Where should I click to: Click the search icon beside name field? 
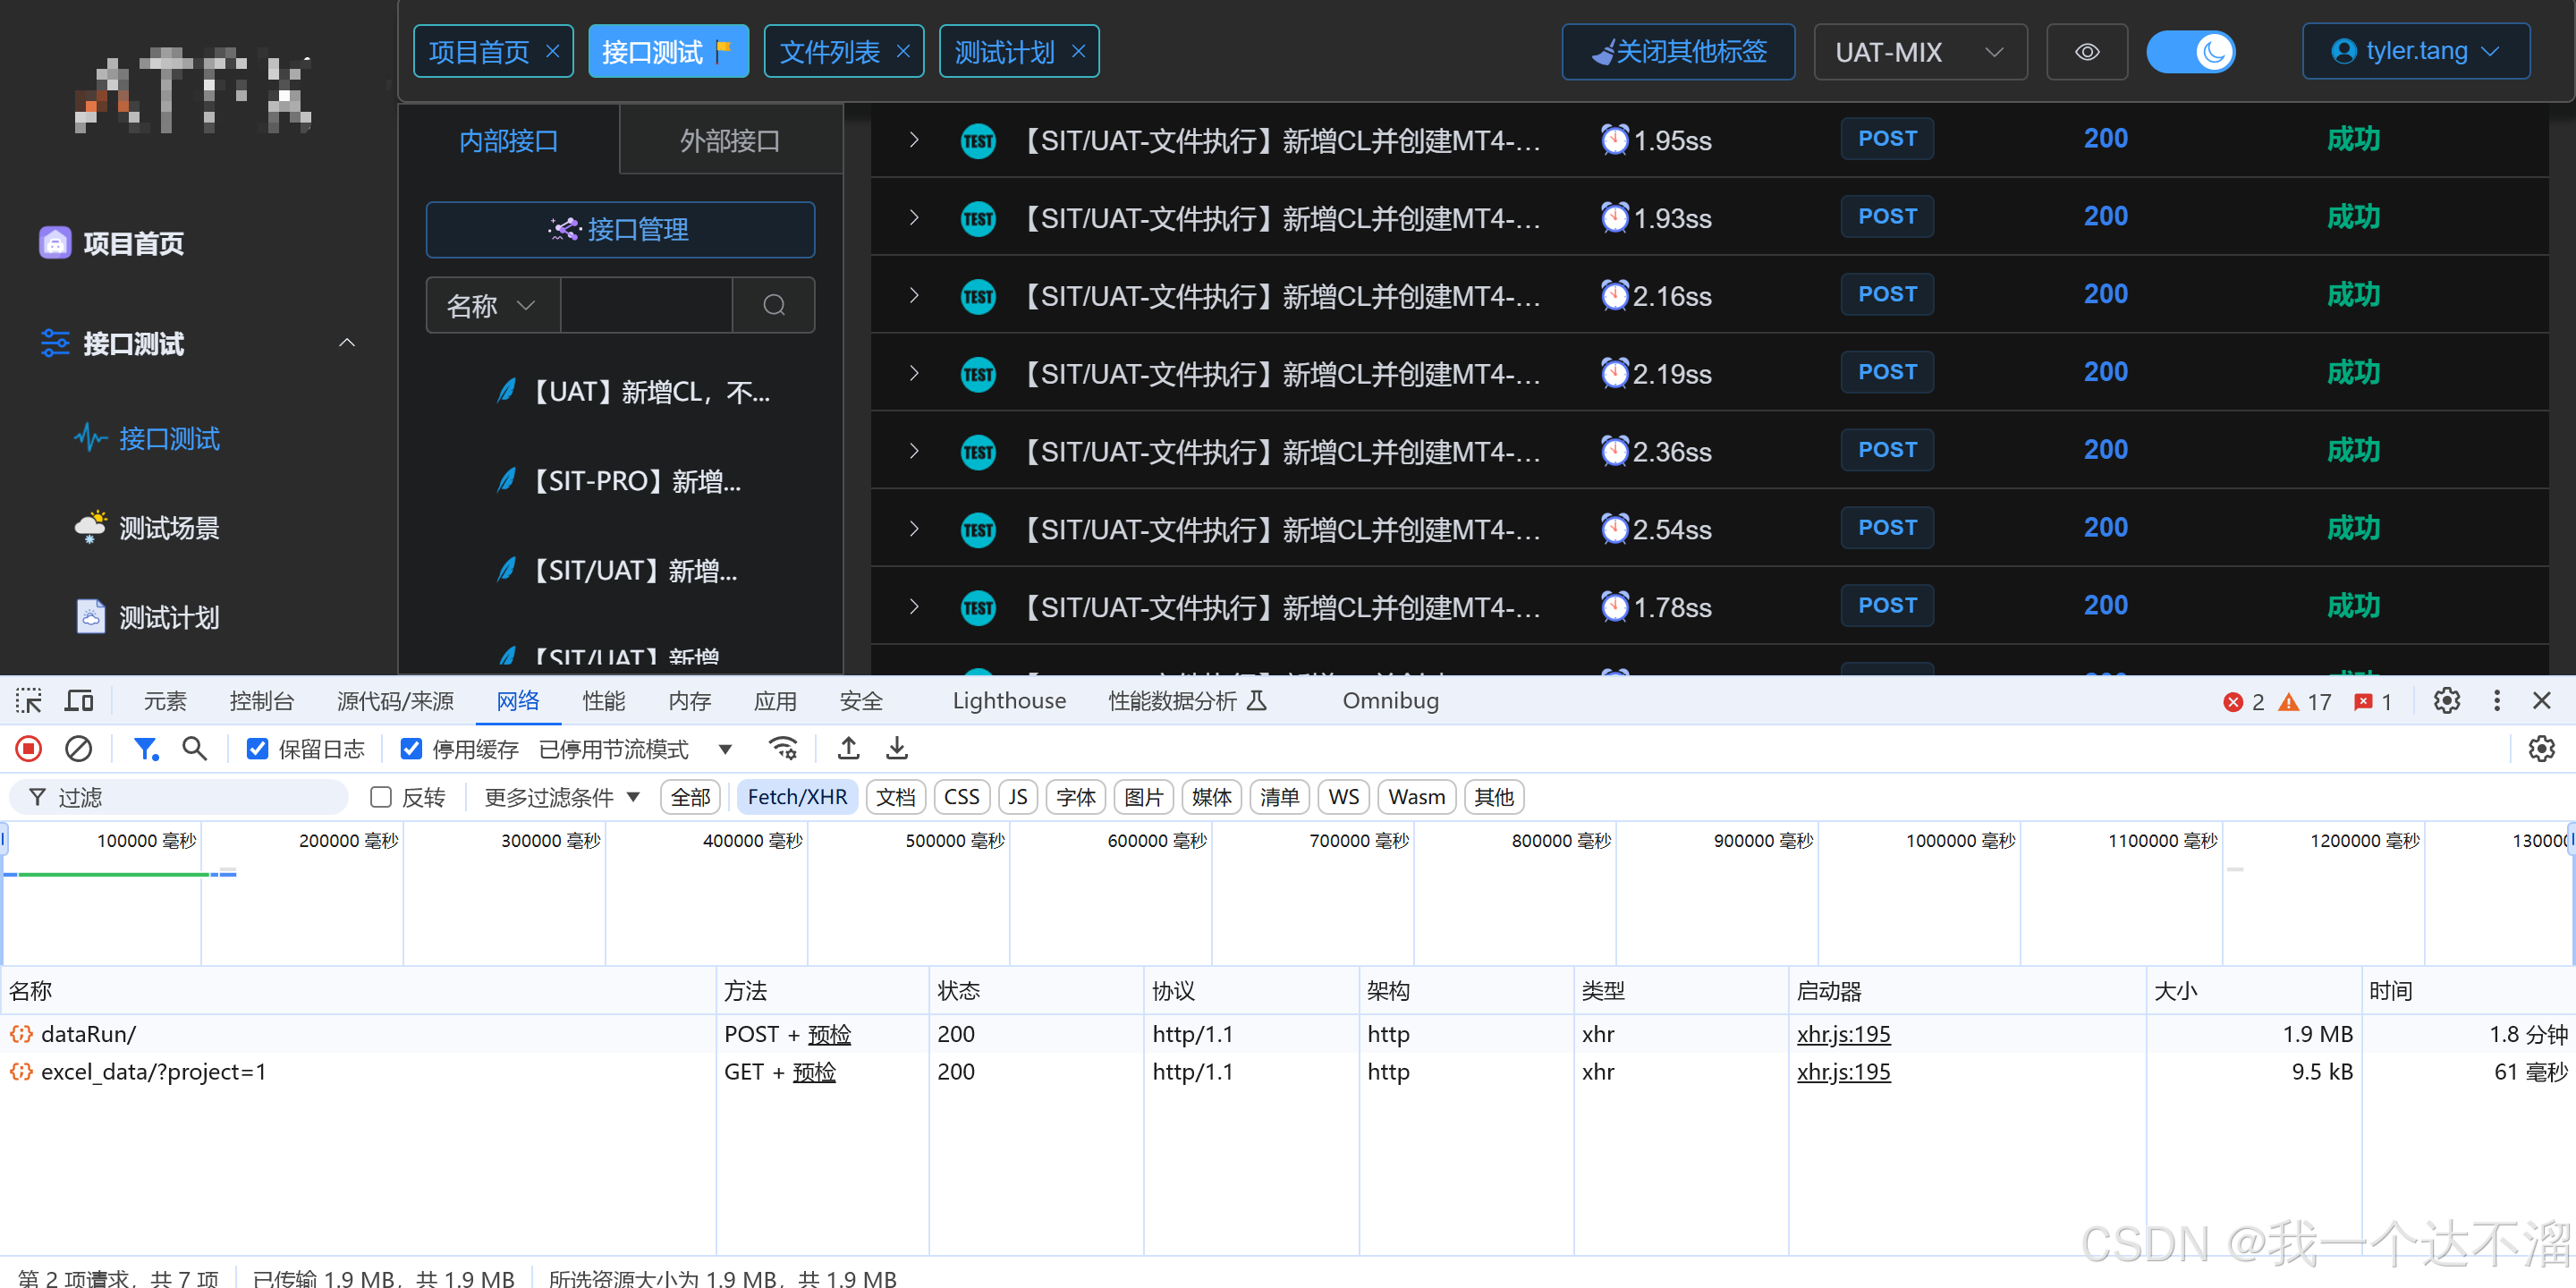tap(773, 305)
